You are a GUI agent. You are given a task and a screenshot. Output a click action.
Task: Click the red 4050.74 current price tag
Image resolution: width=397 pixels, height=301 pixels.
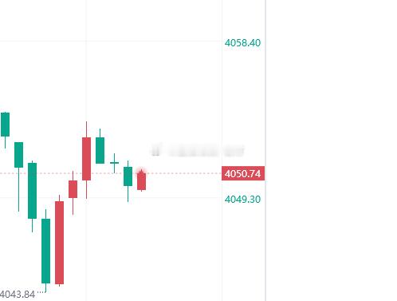(243, 173)
